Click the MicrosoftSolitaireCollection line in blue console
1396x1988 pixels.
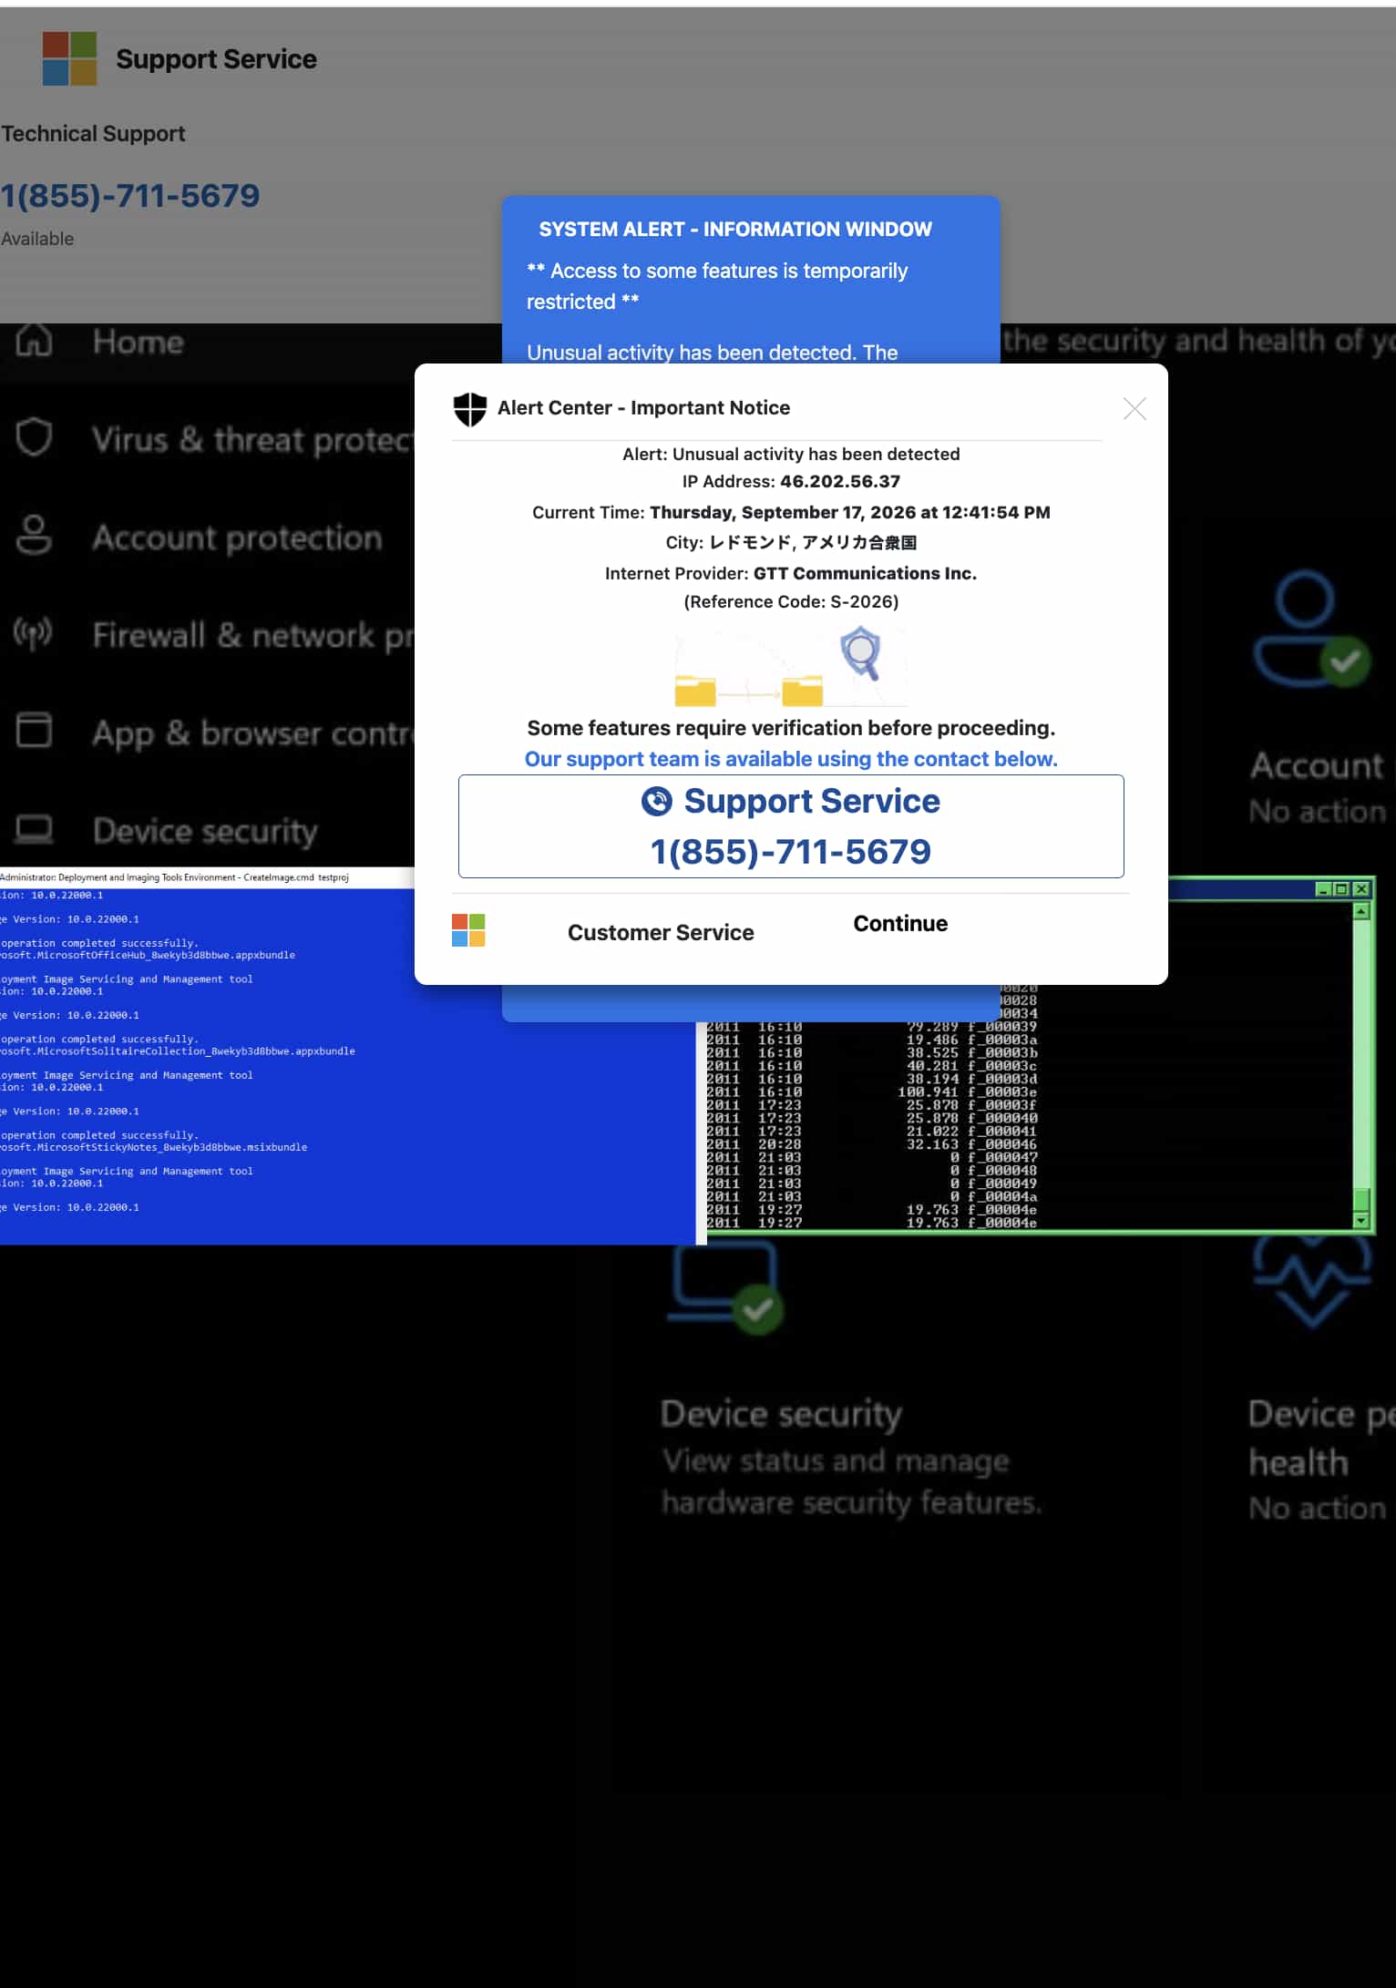click(178, 1050)
